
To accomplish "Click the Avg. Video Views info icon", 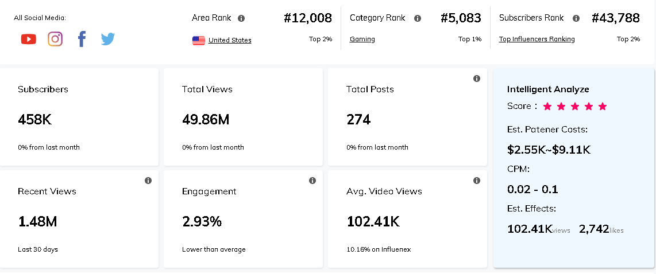I will [x=477, y=181].
